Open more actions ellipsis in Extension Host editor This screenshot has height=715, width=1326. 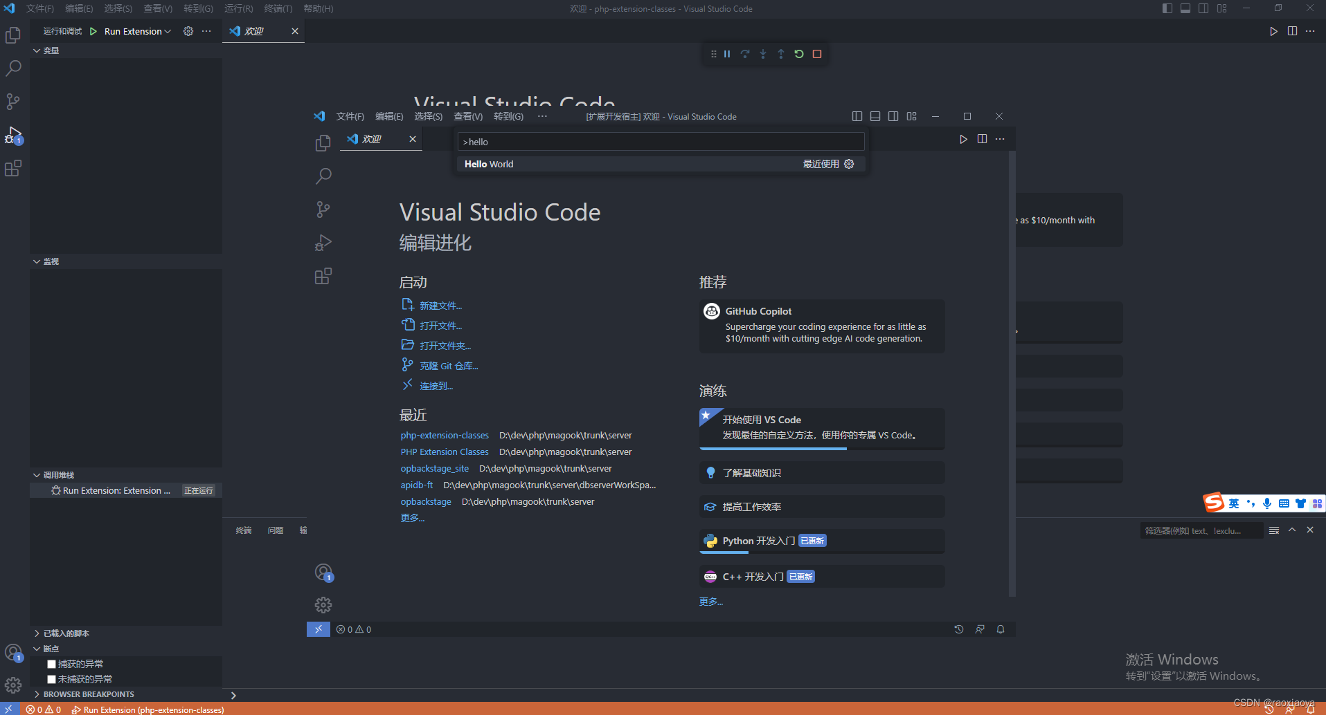pos(1000,139)
